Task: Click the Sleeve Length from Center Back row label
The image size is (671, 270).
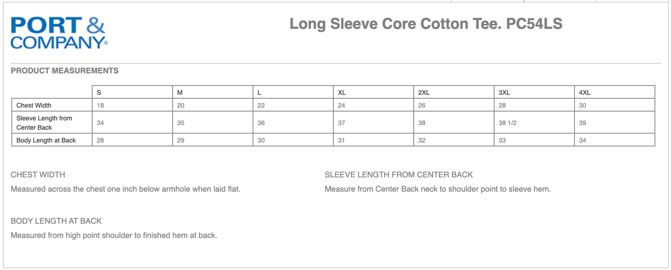Action: click(x=44, y=123)
